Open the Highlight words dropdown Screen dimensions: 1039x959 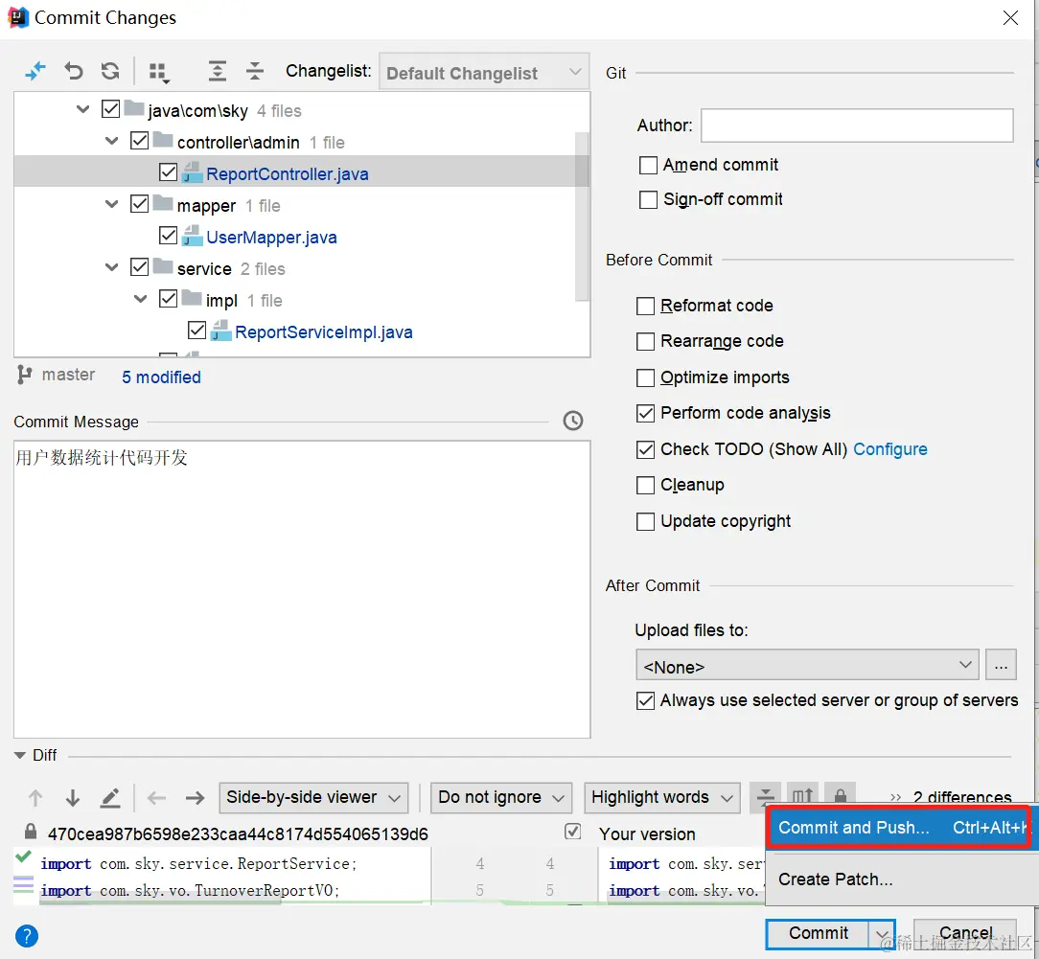point(662,797)
